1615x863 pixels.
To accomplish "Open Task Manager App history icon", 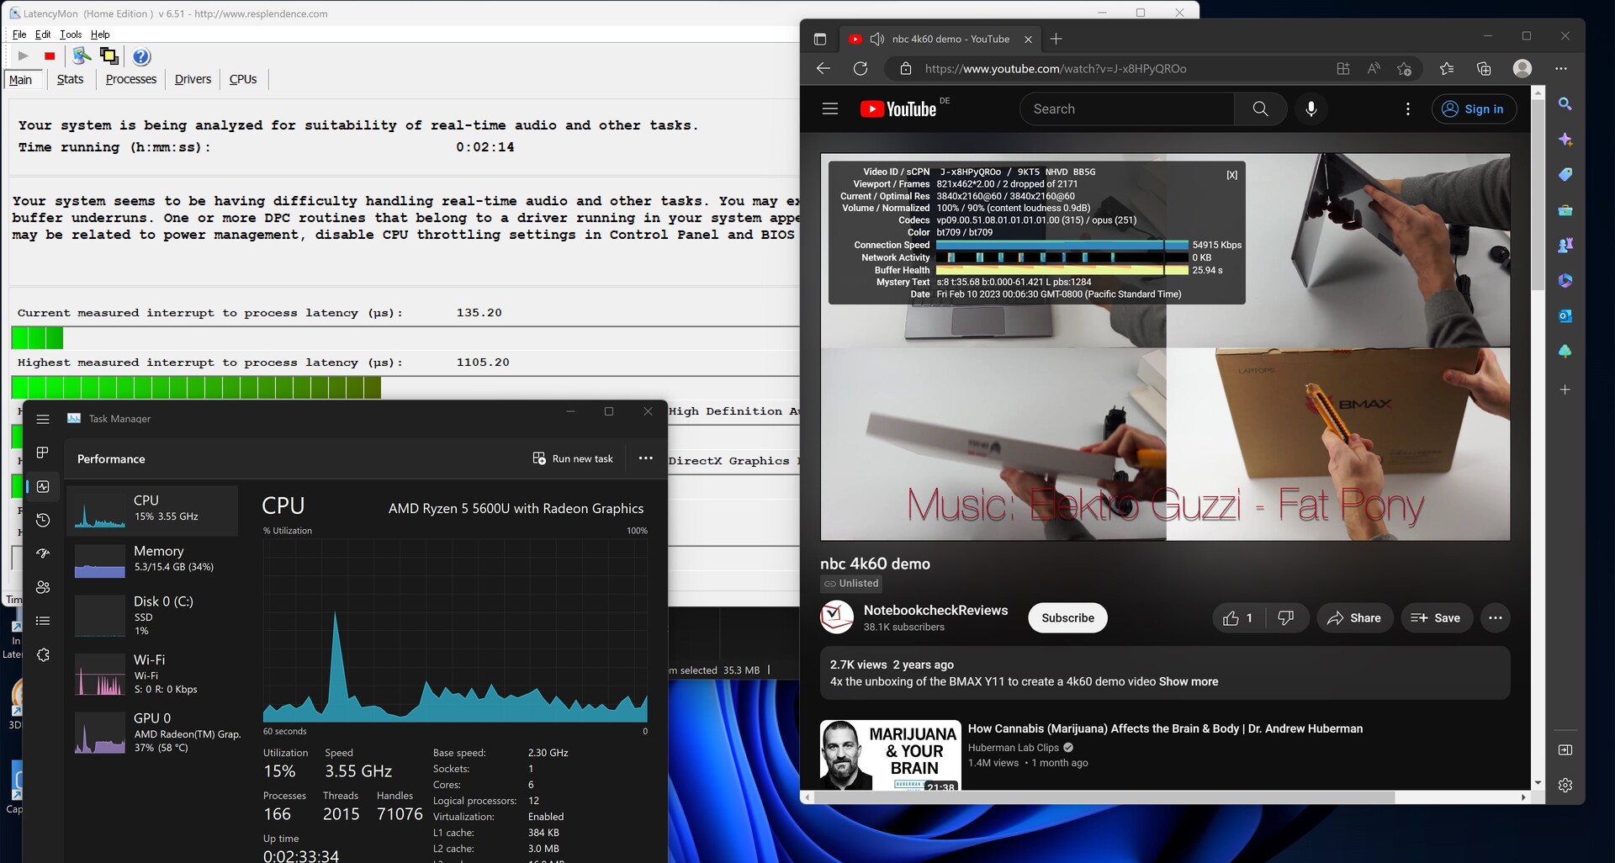I will (x=43, y=520).
